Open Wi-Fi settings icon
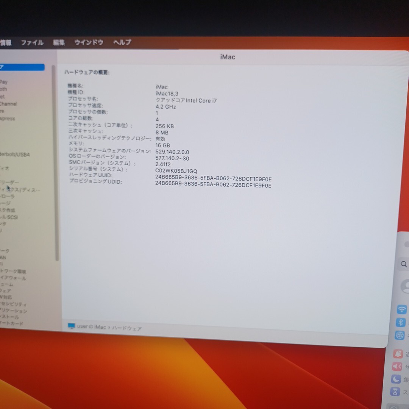 402,309
